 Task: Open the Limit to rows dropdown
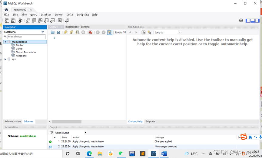click(x=121, y=32)
